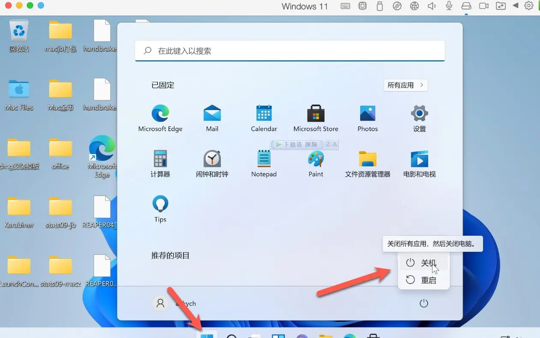Click the Windows 11 window title
The height and width of the screenshot is (338, 540).
pyautogui.click(x=305, y=6)
